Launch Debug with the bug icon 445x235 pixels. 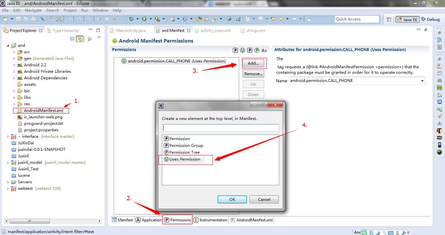(131, 19)
